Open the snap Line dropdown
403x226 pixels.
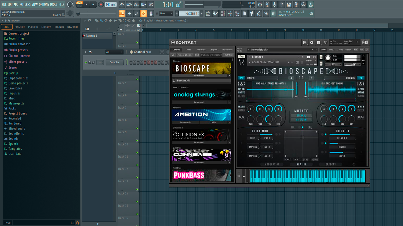tap(166, 14)
